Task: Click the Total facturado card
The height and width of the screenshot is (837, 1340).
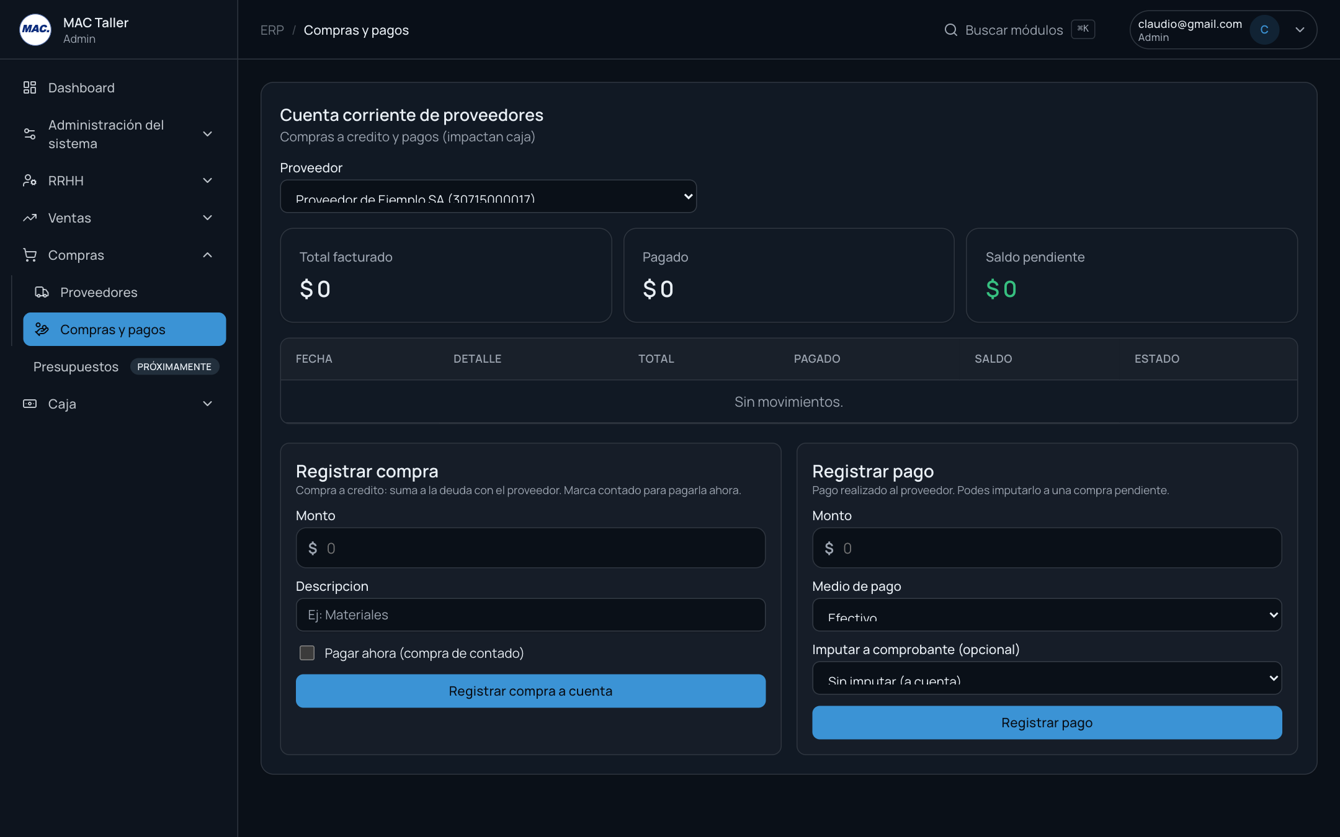Action: click(x=446, y=275)
